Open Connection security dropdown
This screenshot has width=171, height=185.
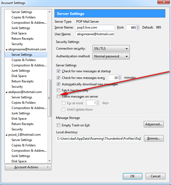pos(111,48)
